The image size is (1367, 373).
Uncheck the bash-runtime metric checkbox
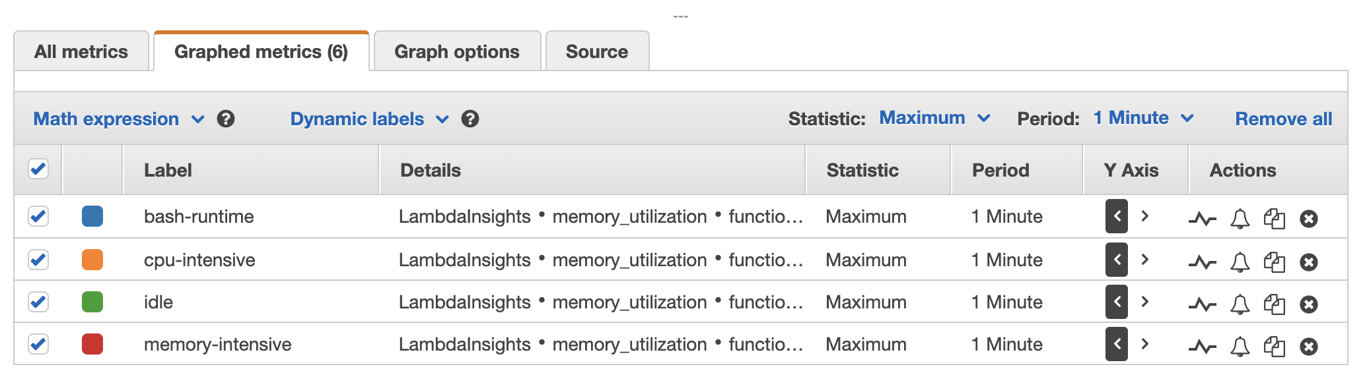click(x=38, y=216)
